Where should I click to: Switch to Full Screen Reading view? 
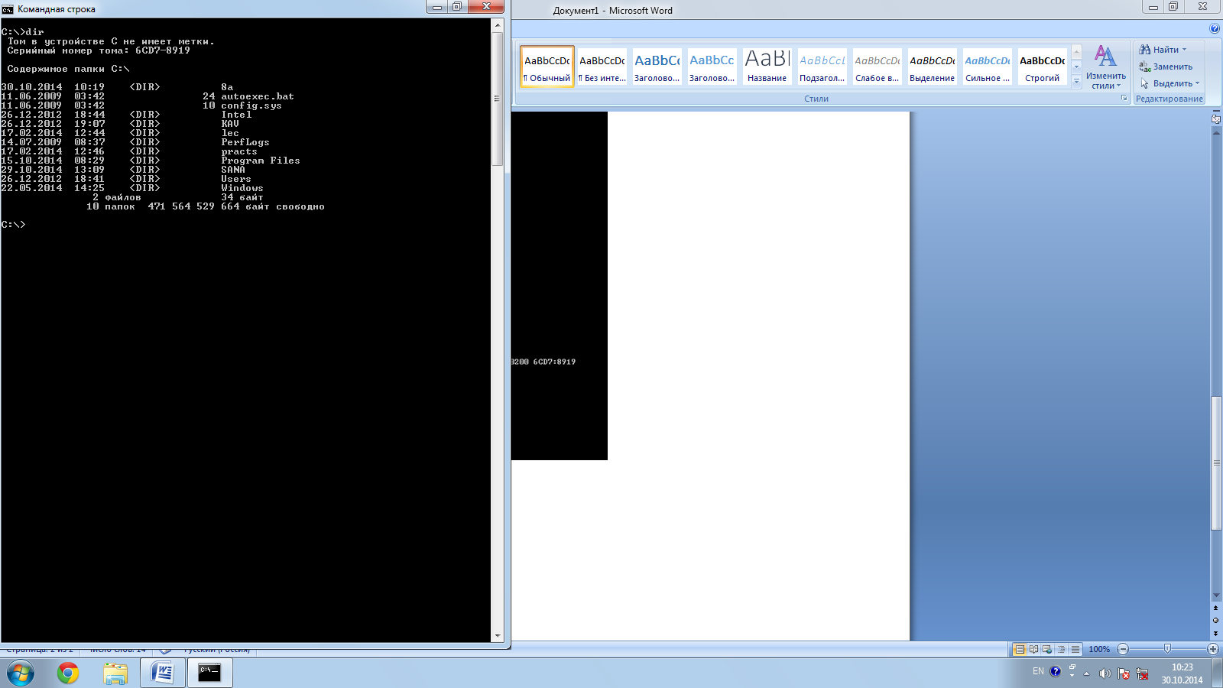1033,649
